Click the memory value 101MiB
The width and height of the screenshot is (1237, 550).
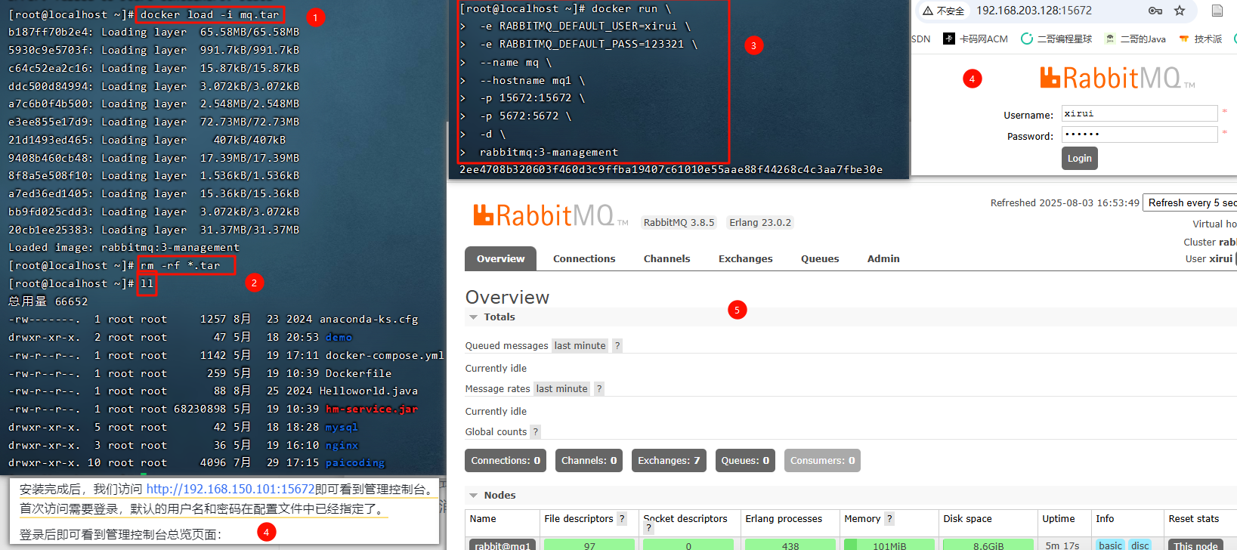(x=889, y=545)
